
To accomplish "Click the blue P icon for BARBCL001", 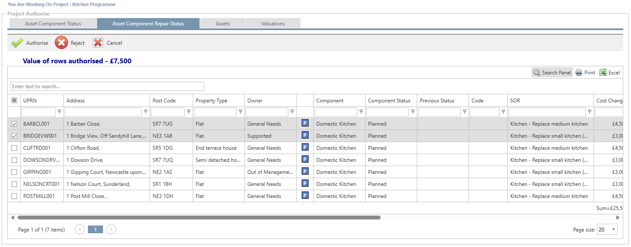I will click(305, 123).
